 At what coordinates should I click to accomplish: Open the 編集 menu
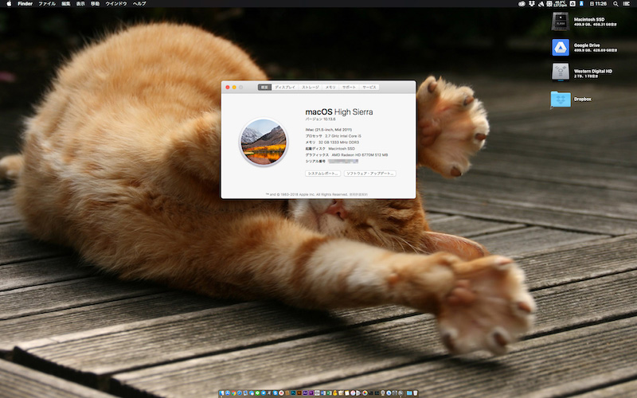[65, 4]
